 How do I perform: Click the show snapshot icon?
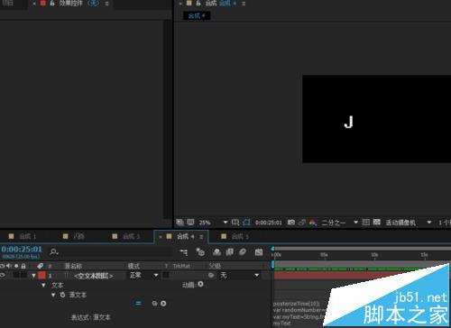click(302, 223)
